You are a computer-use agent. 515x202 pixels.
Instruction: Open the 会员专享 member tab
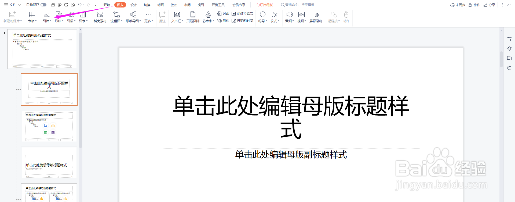pos(239,5)
